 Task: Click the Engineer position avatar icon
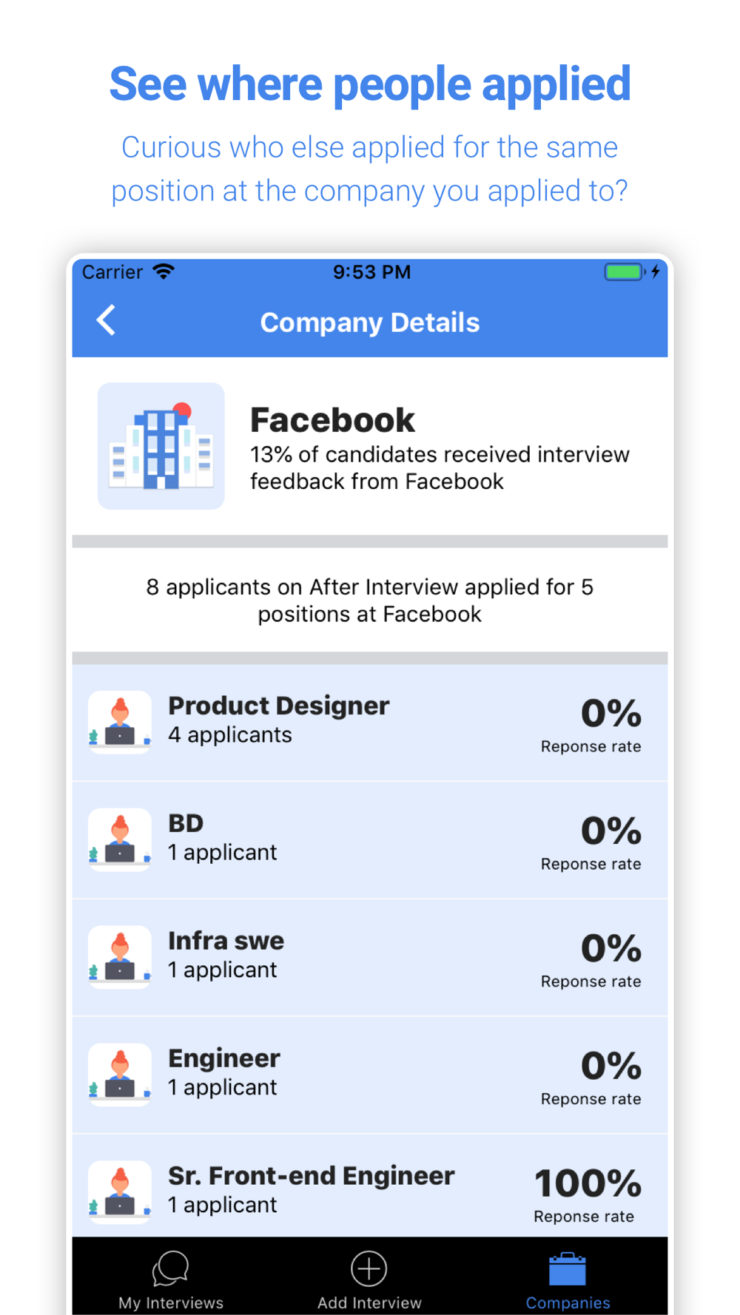pyautogui.click(x=120, y=1075)
